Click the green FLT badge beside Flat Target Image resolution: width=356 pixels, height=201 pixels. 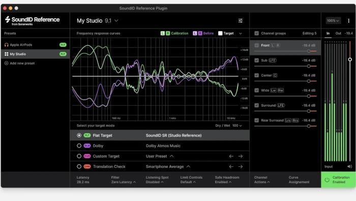point(87,135)
